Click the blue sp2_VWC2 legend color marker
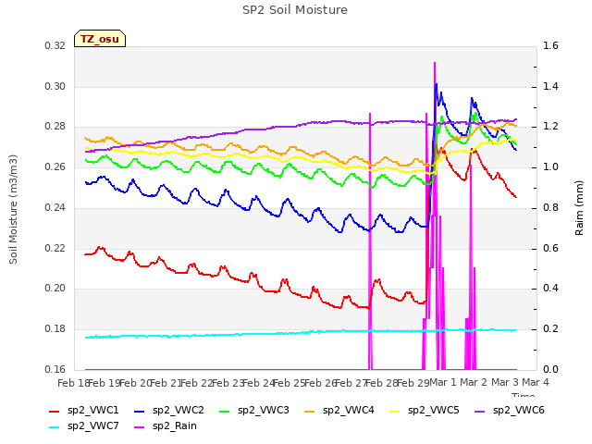This screenshot has width=592, height=444. tap(140, 412)
